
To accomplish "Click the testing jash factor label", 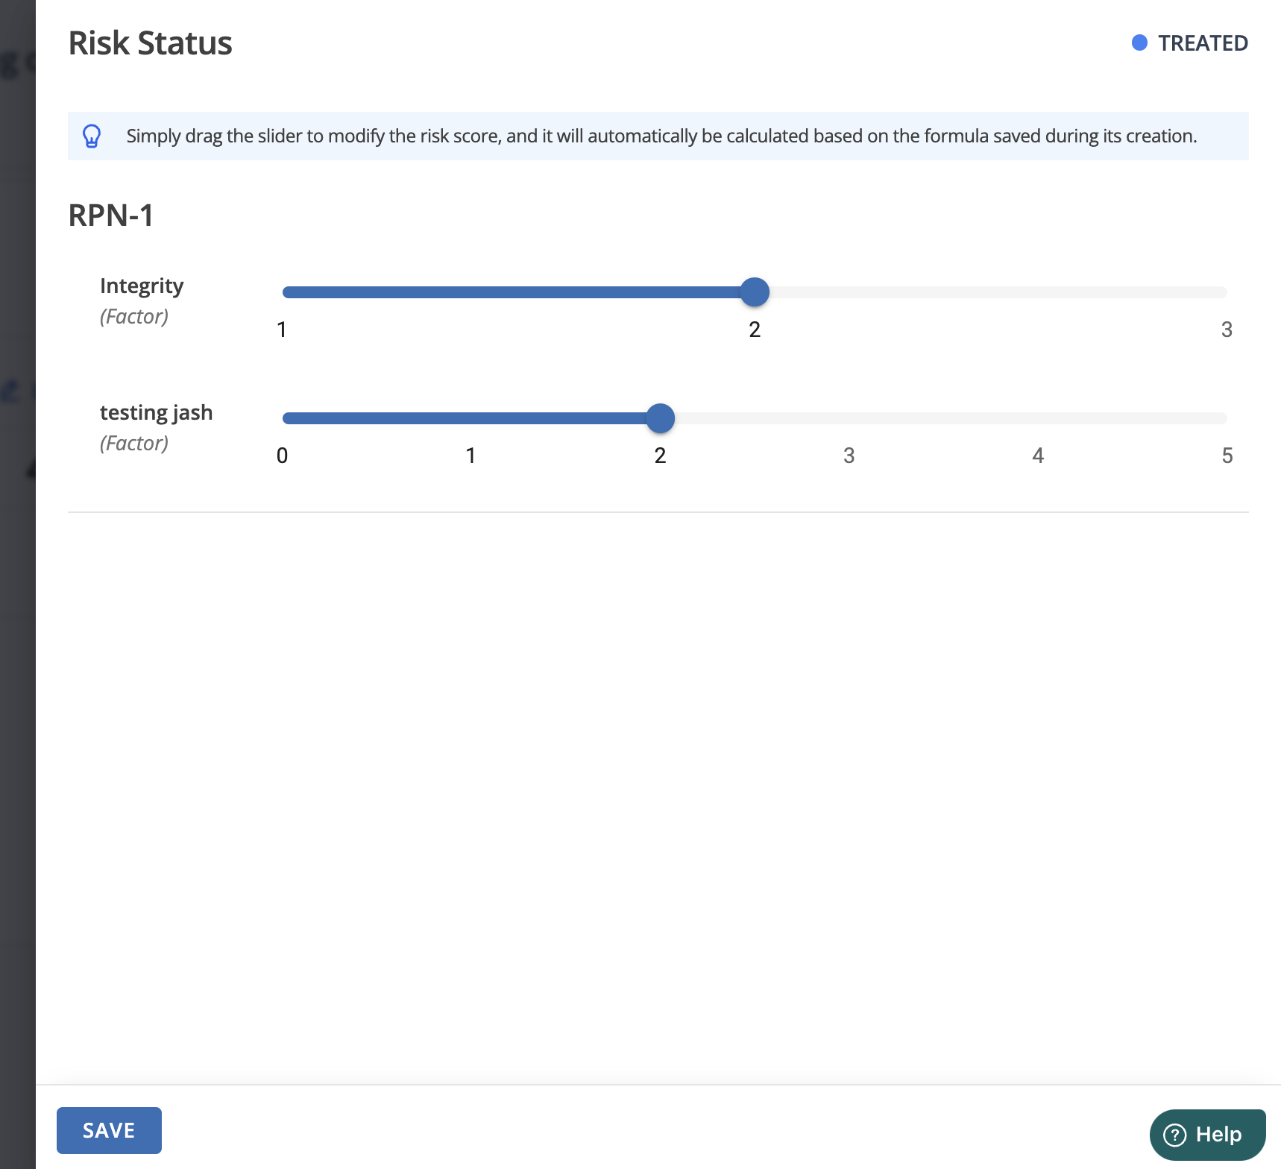I will click(x=157, y=413).
